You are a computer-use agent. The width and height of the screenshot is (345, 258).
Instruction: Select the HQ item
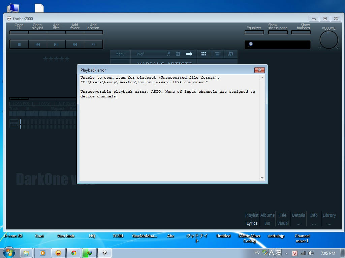tap(92, 236)
